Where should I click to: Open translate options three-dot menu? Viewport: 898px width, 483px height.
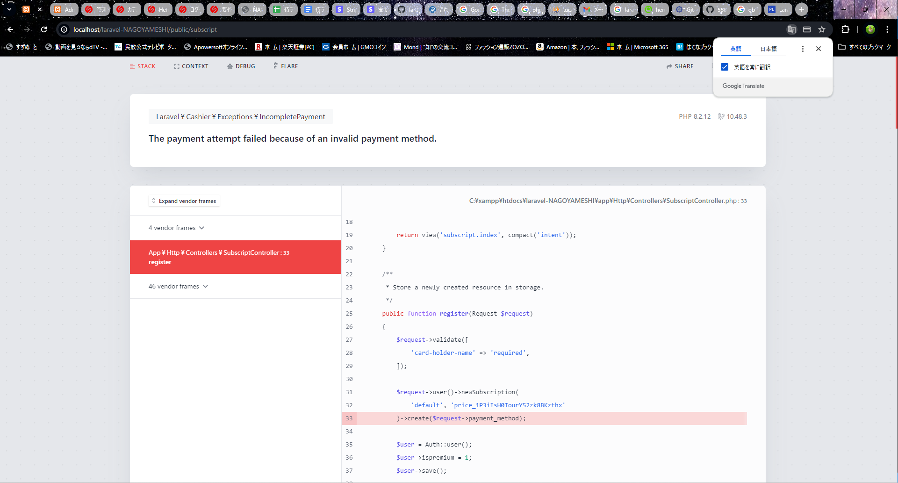(x=803, y=49)
